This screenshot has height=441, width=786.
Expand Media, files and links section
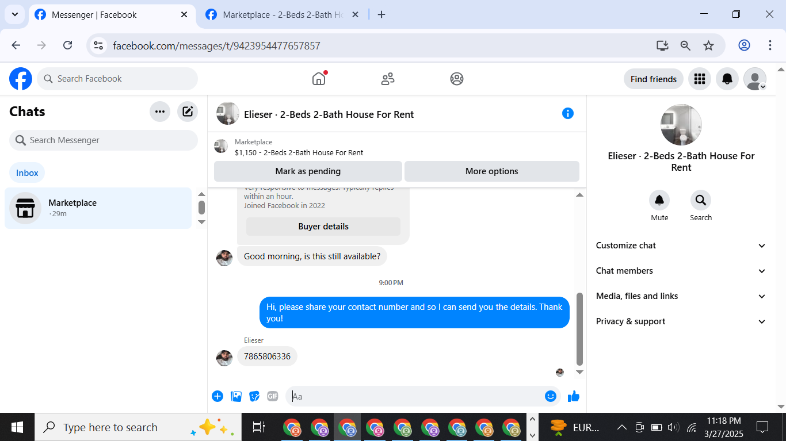tap(681, 296)
